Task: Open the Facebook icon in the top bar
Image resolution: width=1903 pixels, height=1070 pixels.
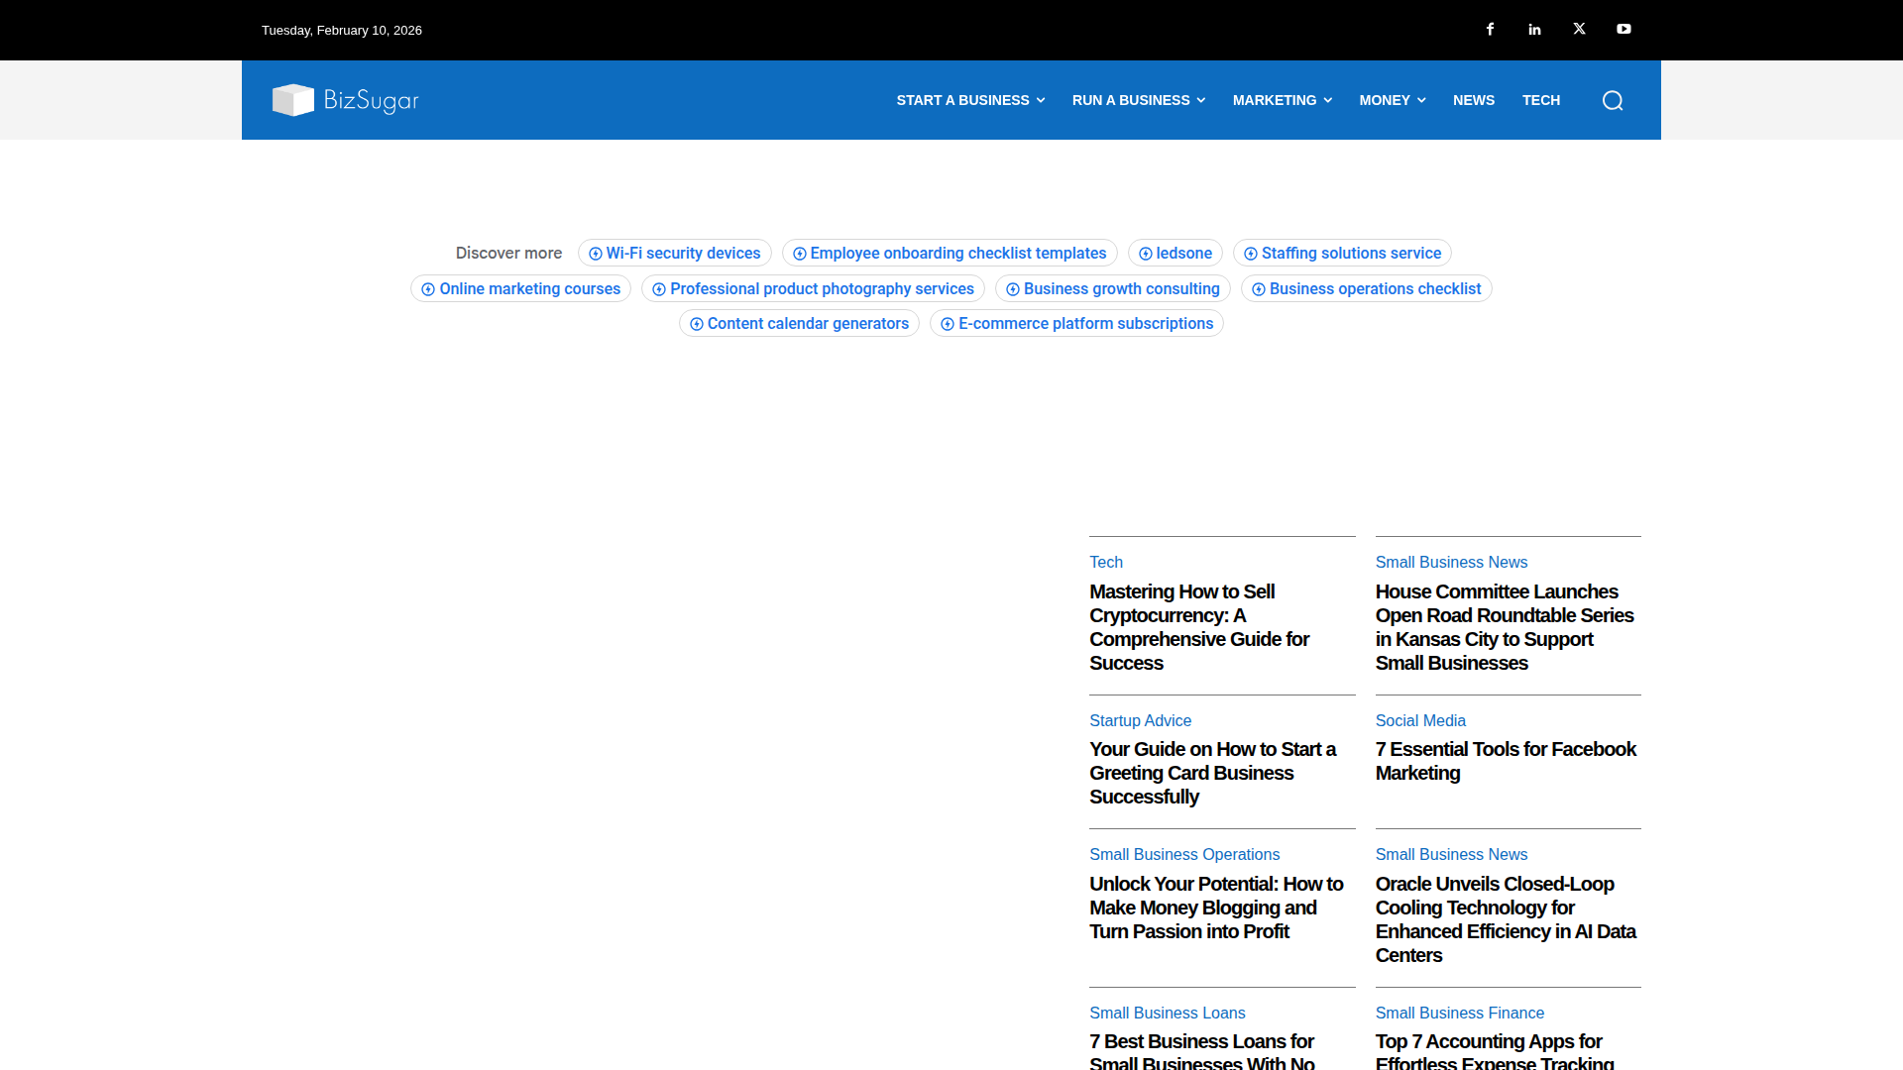Action: click(x=1490, y=29)
